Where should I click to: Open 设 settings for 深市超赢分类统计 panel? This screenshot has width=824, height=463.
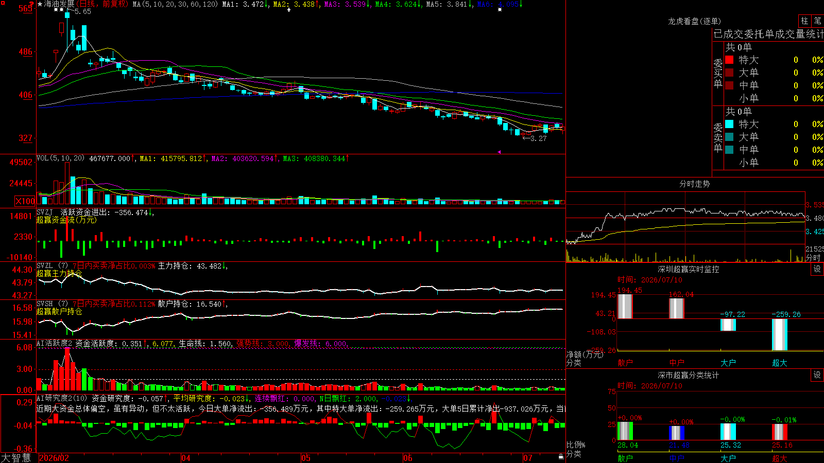click(817, 375)
